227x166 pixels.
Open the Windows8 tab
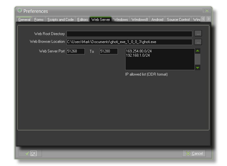(x=140, y=20)
